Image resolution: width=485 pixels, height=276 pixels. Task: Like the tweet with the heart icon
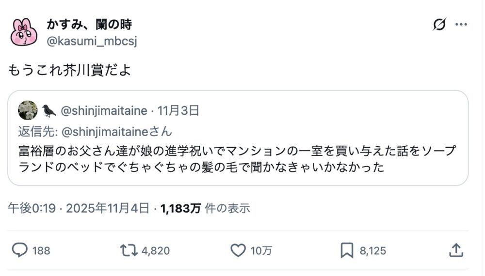tap(238, 250)
